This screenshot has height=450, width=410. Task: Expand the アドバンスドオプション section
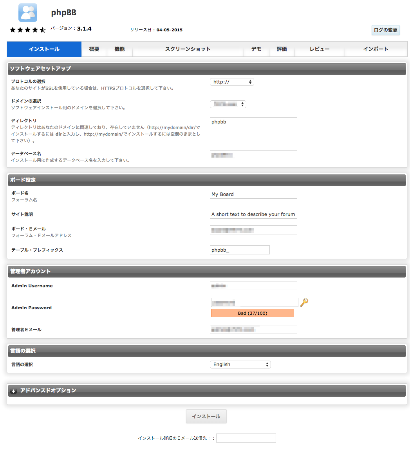point(48,390)
